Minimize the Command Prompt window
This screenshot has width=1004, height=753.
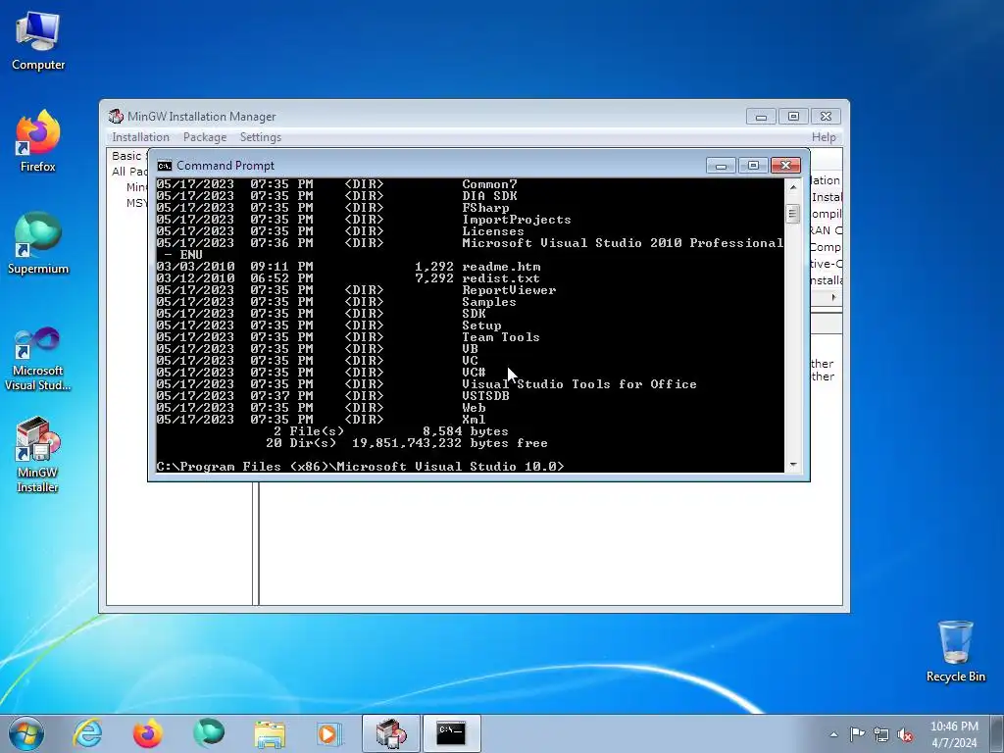[721, 166]
